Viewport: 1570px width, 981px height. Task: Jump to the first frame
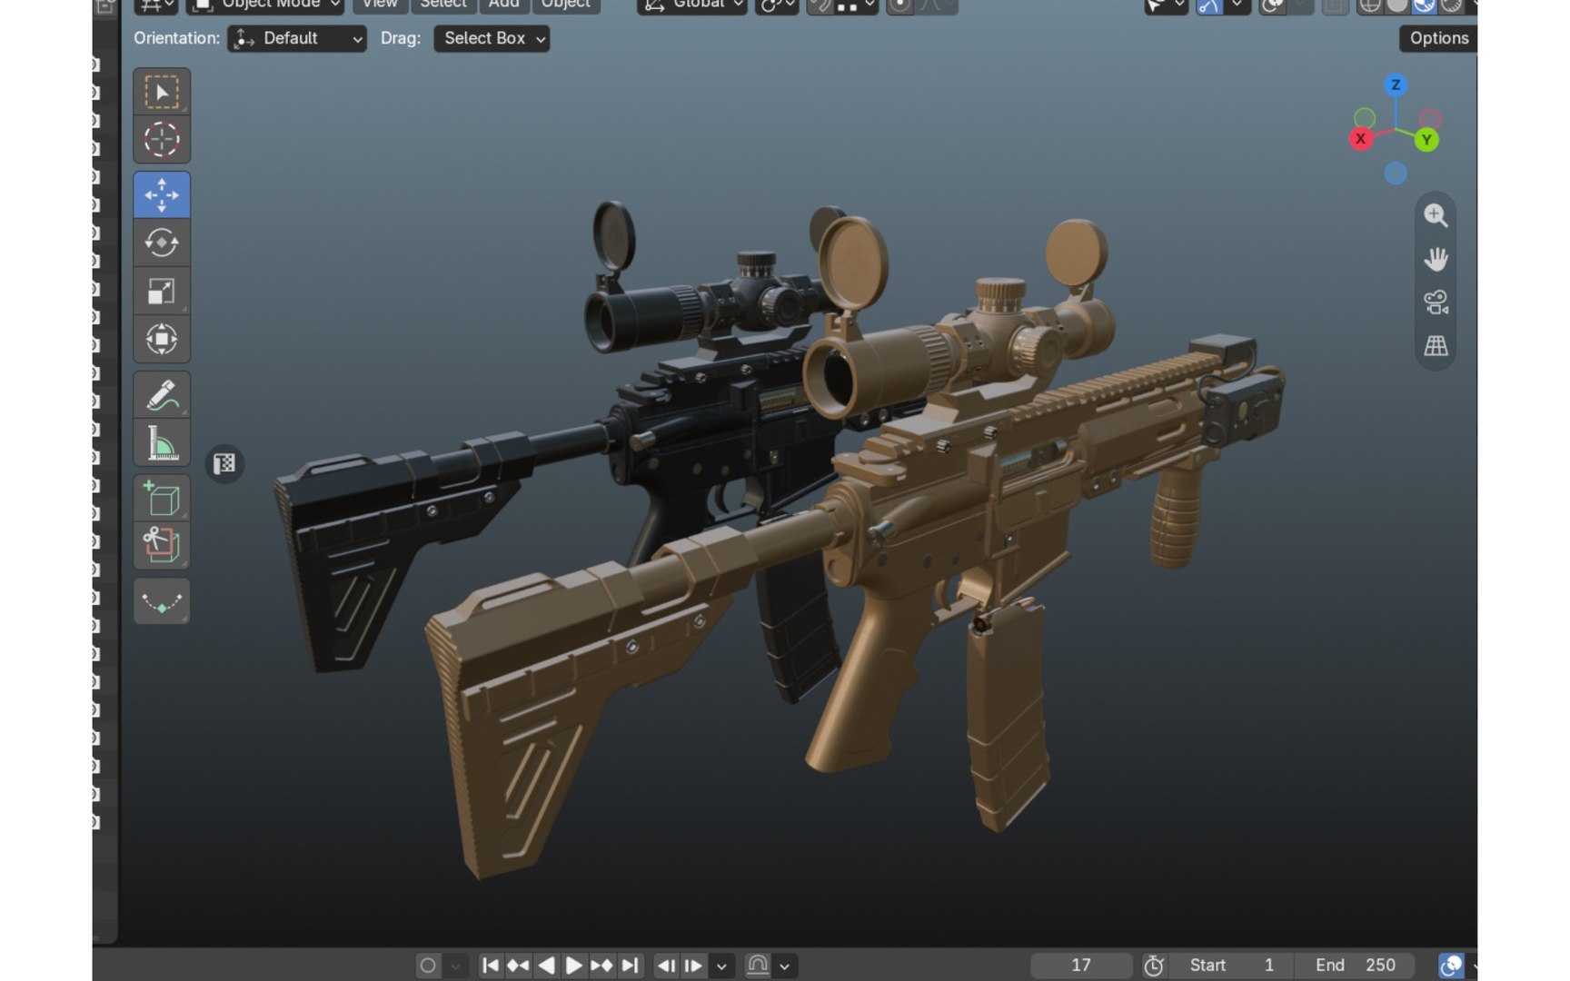[x=490, y=966]
